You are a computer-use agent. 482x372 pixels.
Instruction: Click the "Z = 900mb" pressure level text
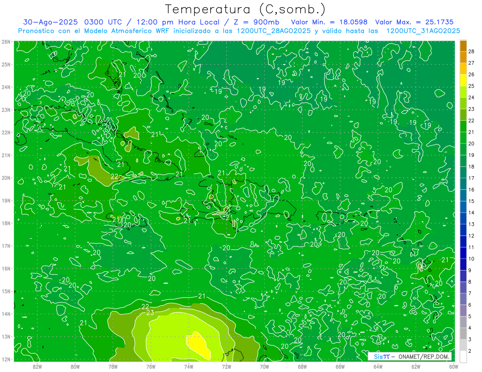pyautogui.click(x=256, y=22)
